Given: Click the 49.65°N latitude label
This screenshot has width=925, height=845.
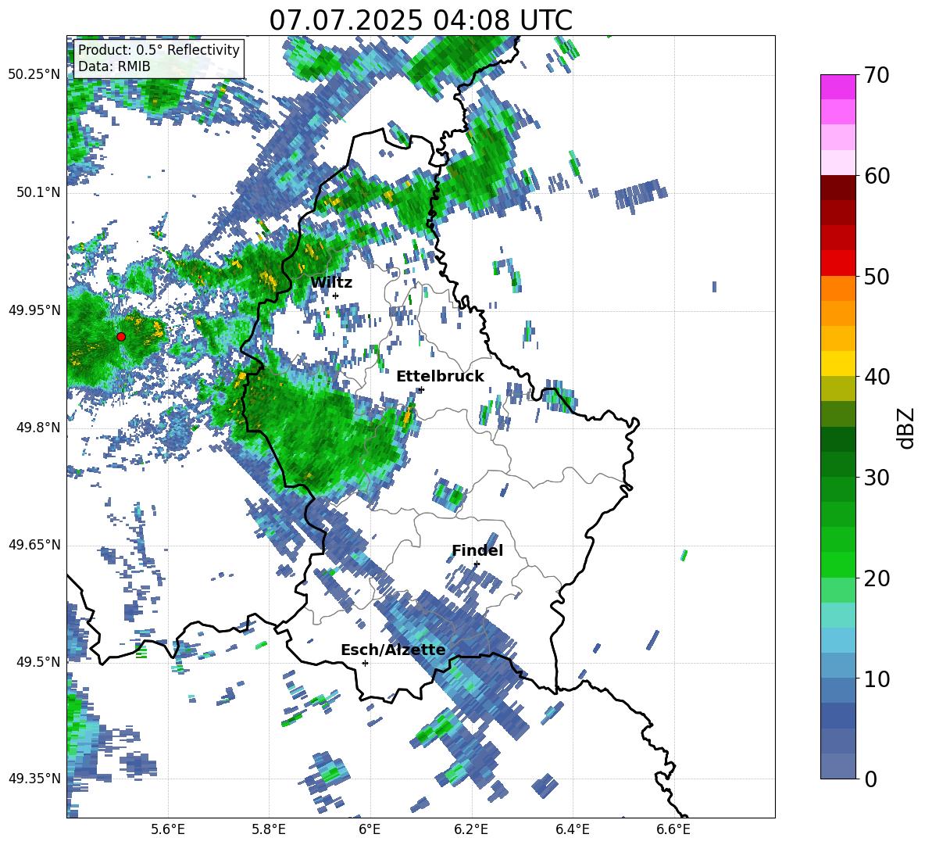Looking at the screenshot, I should click(34, 544).
